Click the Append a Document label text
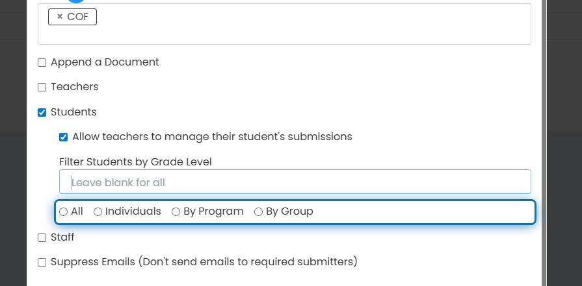The image size is (582, 286). pyautogui.click(x=105, y=62)
